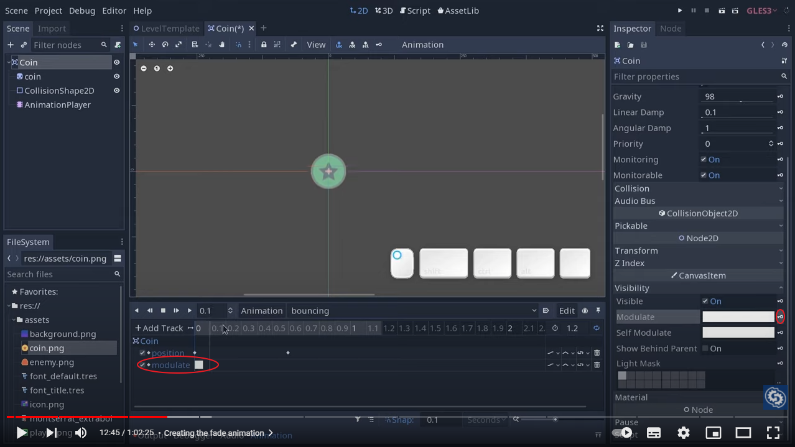Enable Show Behind Parent checkbox
The width and height of the screenshot is (795, 447).
705,349
